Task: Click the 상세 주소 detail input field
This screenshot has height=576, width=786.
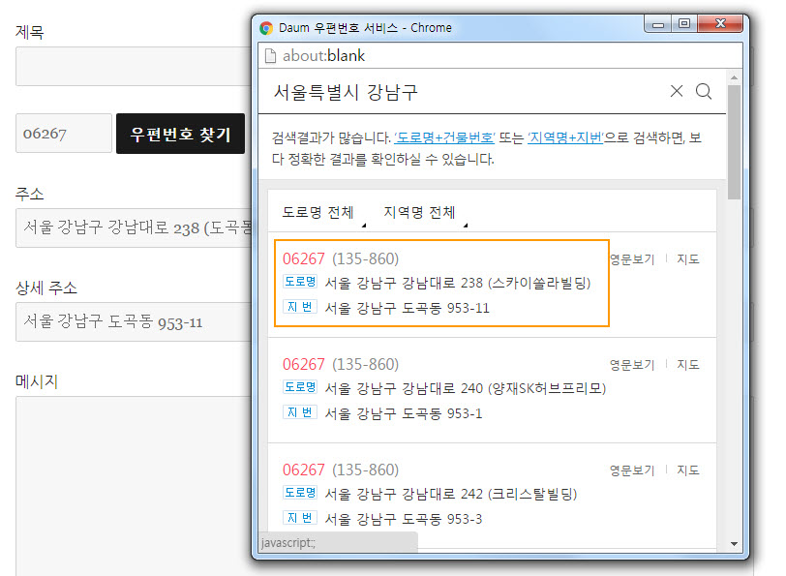Action: [134, 321]
